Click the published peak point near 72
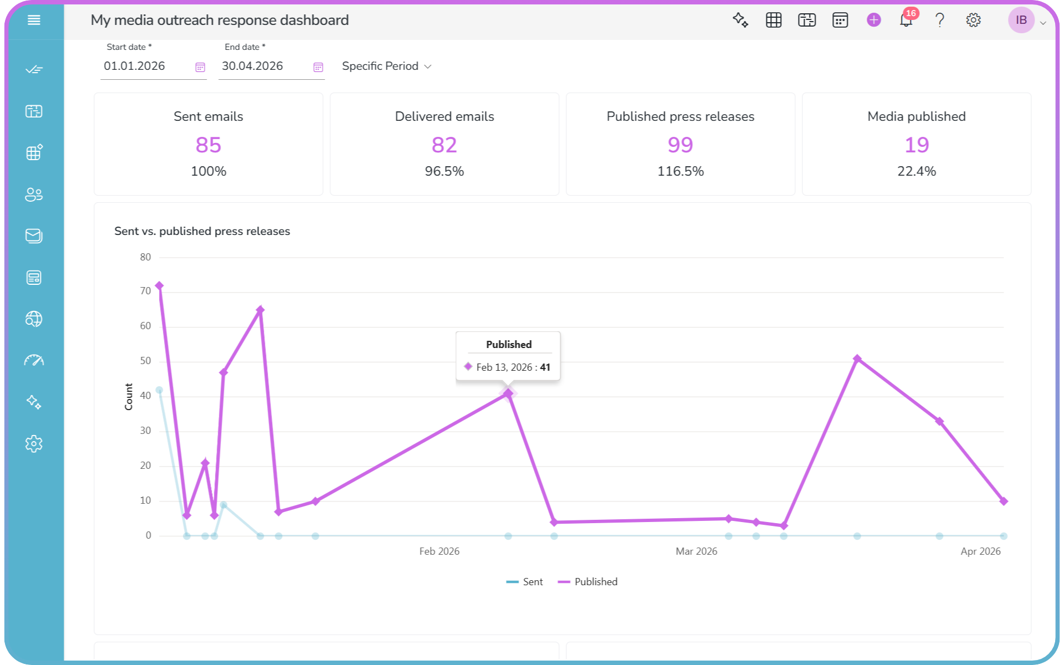Screen dimensions: 1064x665 click(159, 286)
